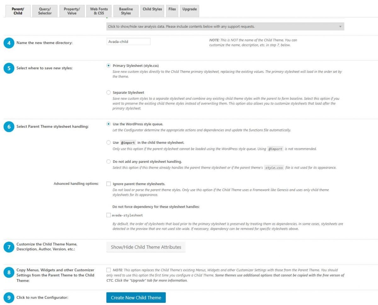Check the avada-stylesheet dependency box
Viewport: 378px width, 305px height.
(x=109, y=215)
